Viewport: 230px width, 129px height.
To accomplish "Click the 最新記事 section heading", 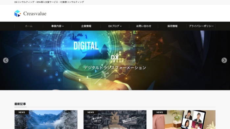I will tap(20, 104).
